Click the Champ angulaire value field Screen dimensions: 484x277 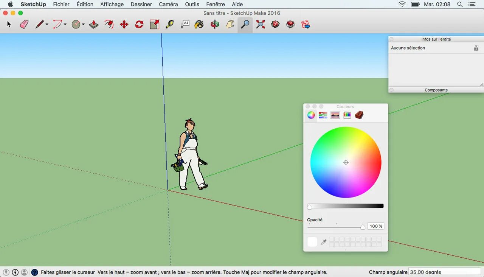pyautogui.click(x=445, y=272)
